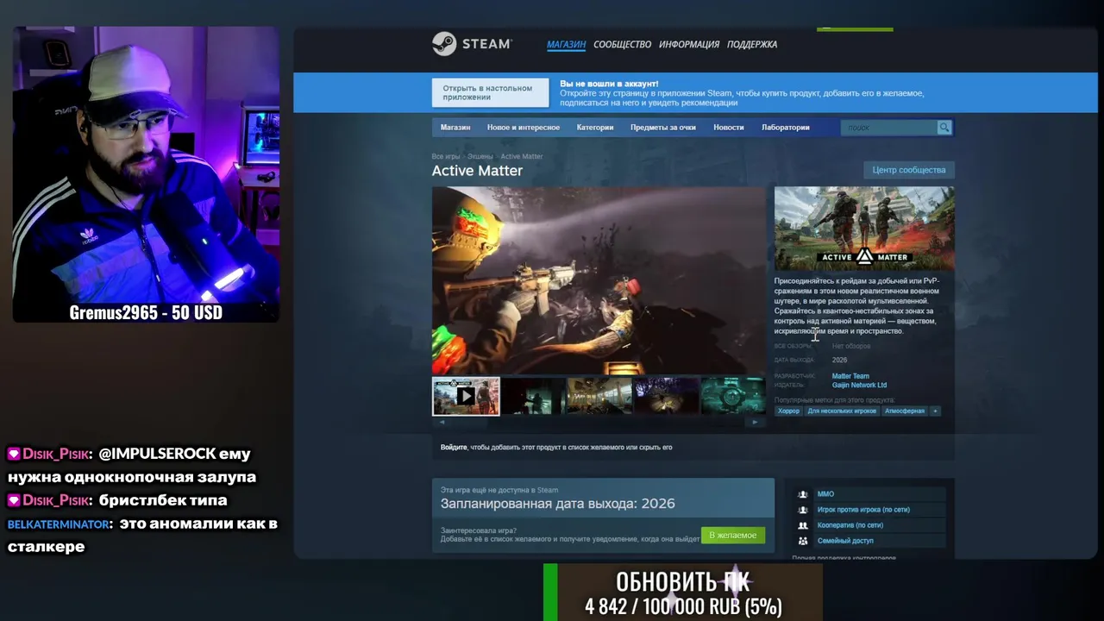Open the СООБЩЕСТВО header menu
Screen dimensions: 1104x621
[x=622, y=45]
